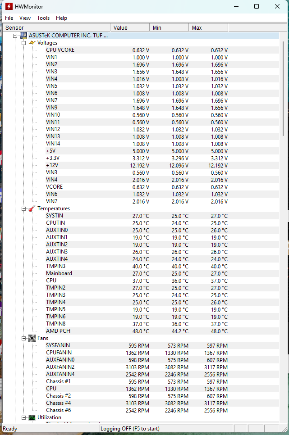The width and height of the screenshot is (289, 435).
Task: Click the Utilization graph icon
Action: pos(32,417)
